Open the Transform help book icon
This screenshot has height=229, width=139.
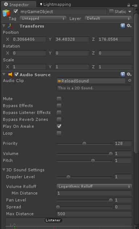[x=122, y=26]
